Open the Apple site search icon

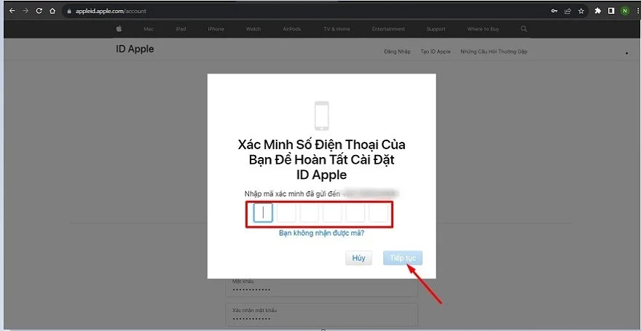click(x=524, y=29)
